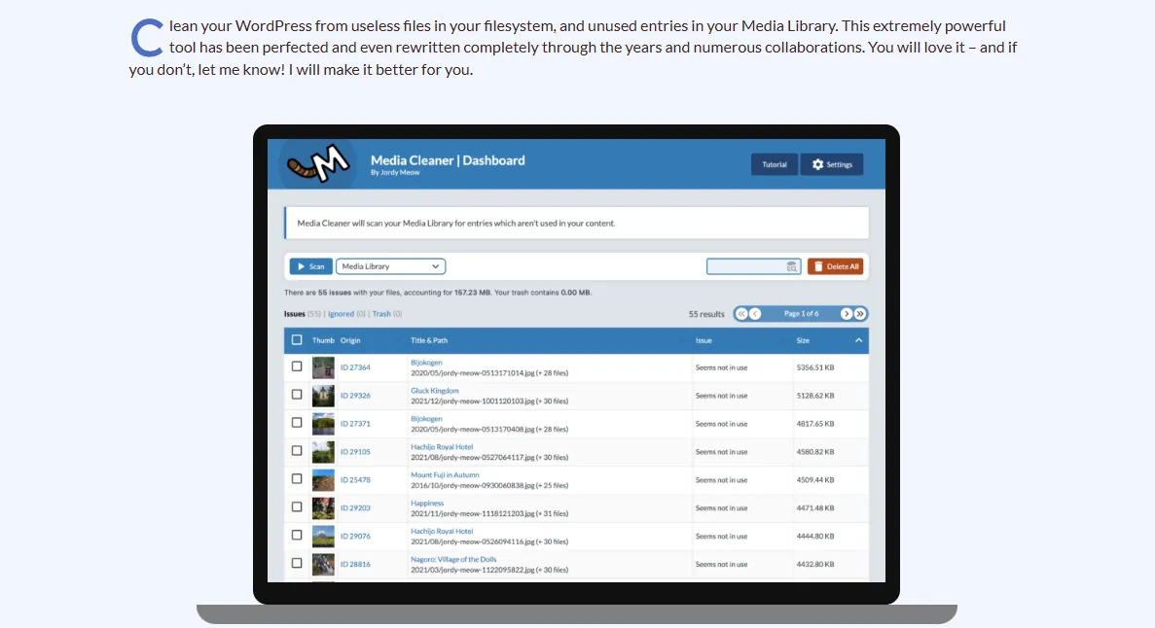
Task: Open thumbnail for ID 29105
Action: click(x=323, y=451)
